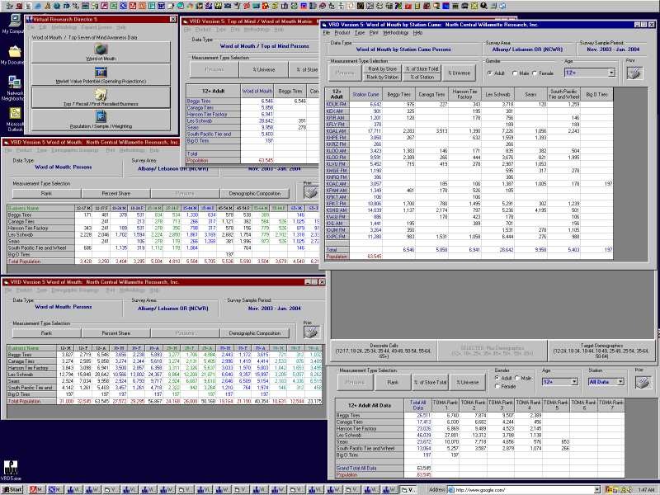Open Print menu in Station Cume window
660x495 pixels.
tap(374, 32)
